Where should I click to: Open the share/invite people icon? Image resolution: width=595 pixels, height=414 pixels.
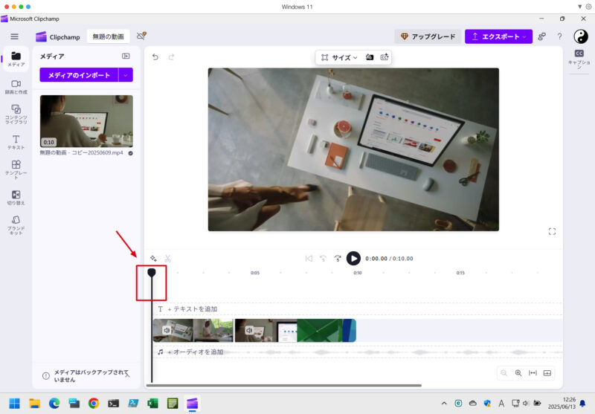(542, 36)
